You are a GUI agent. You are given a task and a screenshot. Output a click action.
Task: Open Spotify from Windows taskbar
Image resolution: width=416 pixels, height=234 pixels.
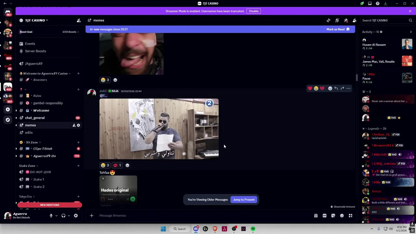tap(253, 229)
